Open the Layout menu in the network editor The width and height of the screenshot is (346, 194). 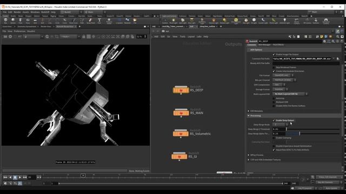(191, 37)
